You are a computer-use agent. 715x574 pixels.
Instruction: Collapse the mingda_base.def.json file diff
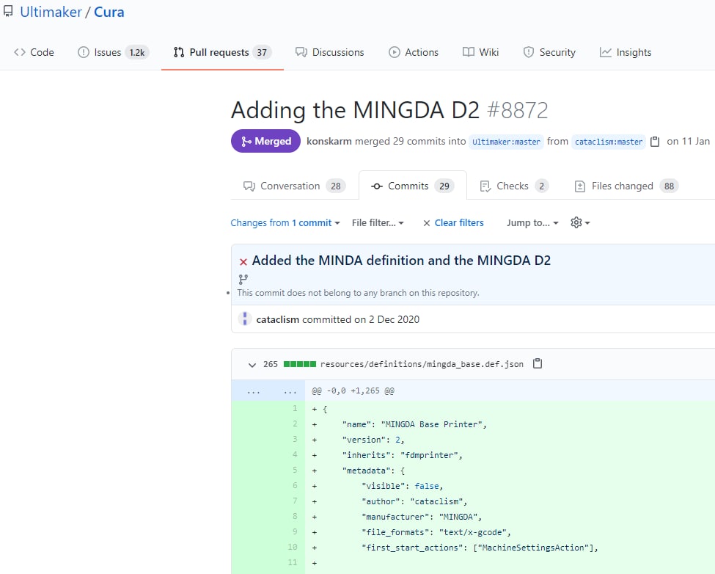[x=252, y=365]
